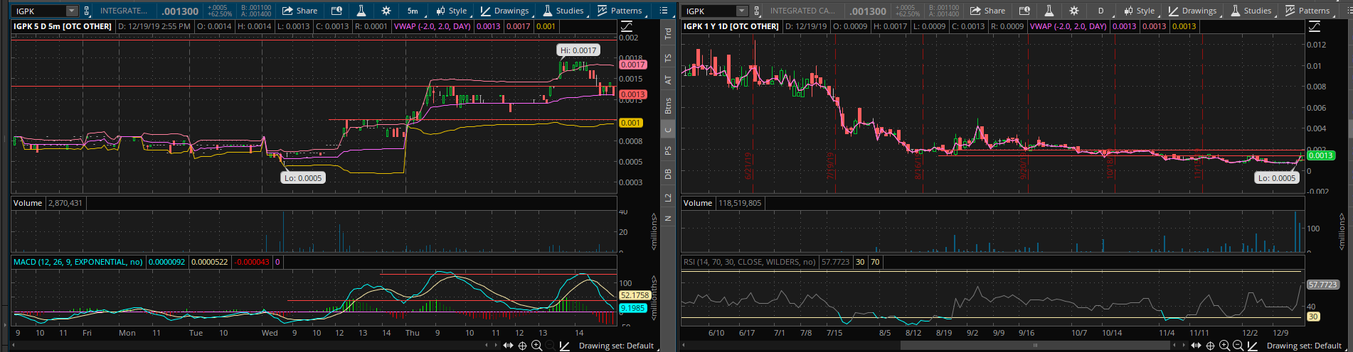Image resolution: width=1353 pixels, height=352 pixels.
Task: Toggle left chart price axis scale icon
Action: [x=627, y=26]
